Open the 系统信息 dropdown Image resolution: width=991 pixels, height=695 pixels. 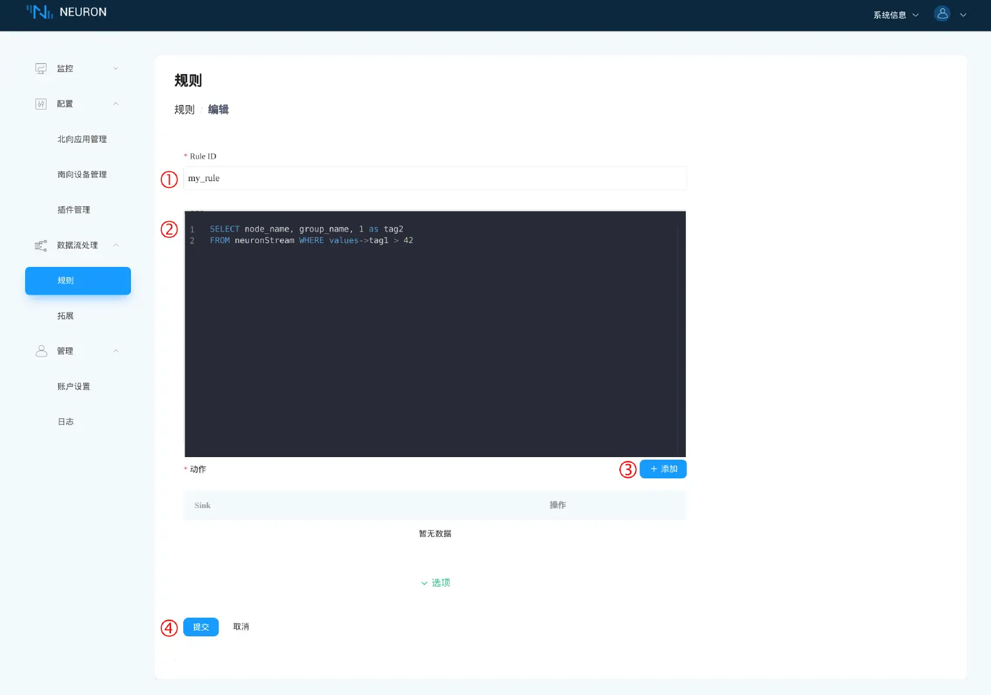[896, 15]
